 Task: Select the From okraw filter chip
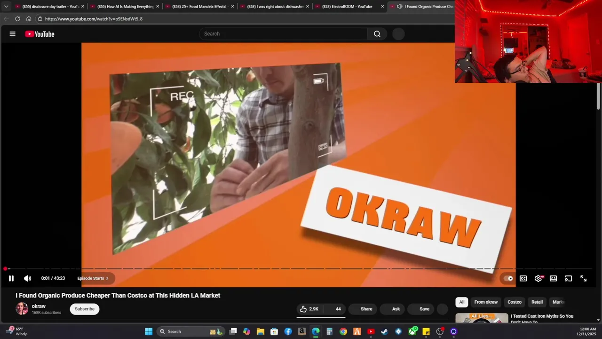click(486, 302)
